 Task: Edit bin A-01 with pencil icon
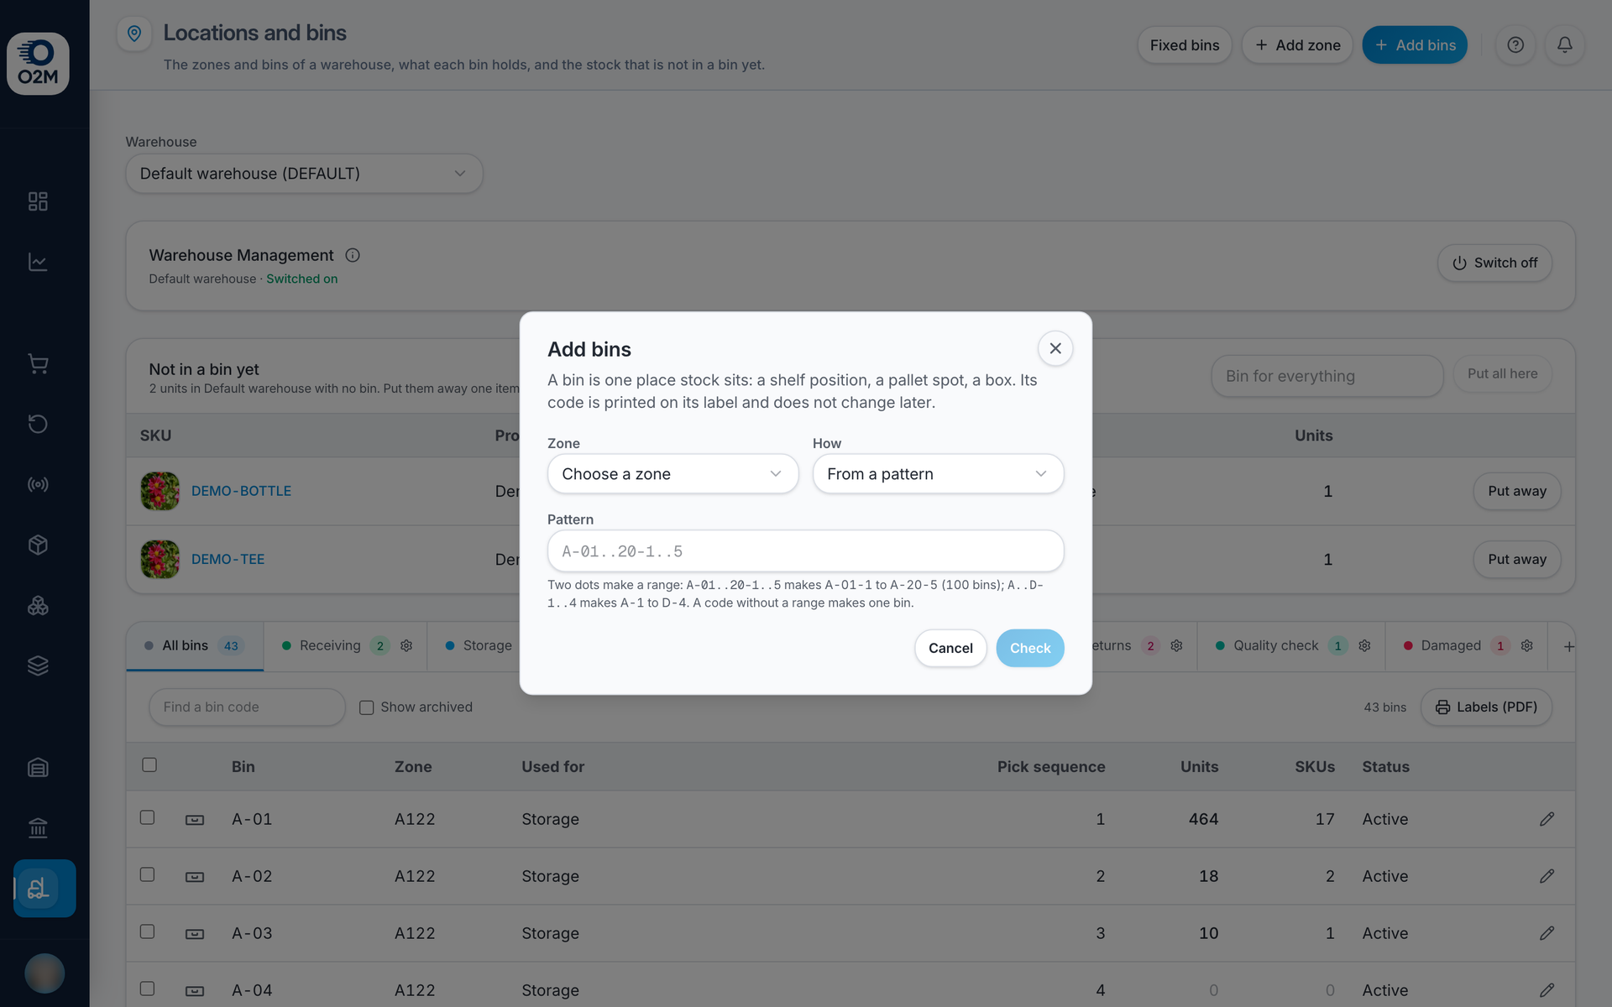pos(1547,819)
